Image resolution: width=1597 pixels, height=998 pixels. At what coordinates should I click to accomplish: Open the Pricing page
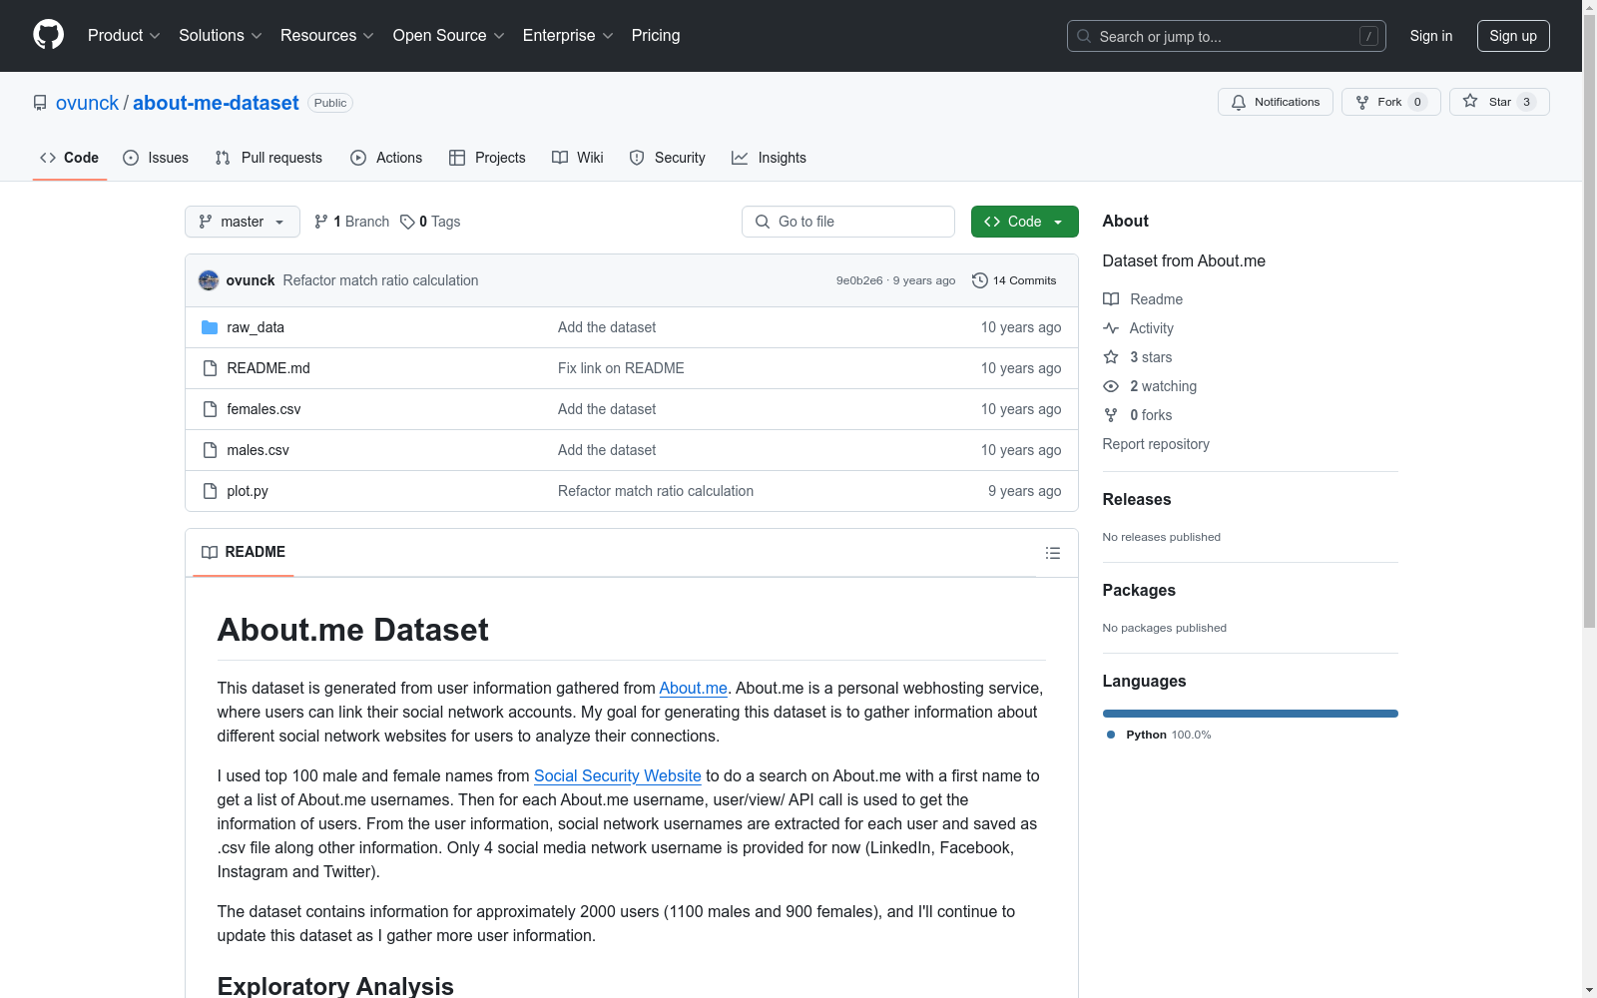[656, 35]
